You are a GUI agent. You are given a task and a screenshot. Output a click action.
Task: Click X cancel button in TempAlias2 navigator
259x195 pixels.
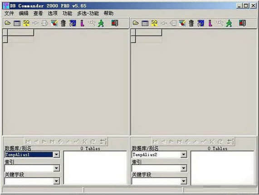pos(212,141)
